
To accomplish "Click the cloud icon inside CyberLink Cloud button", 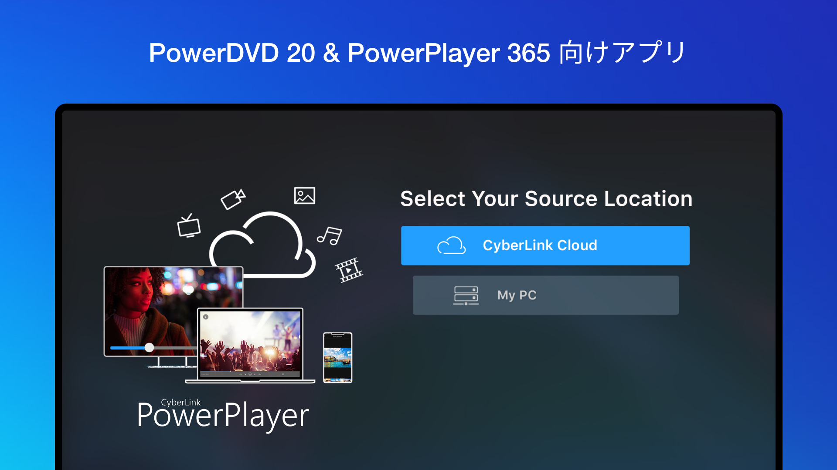I will click(x=452, y=245).
